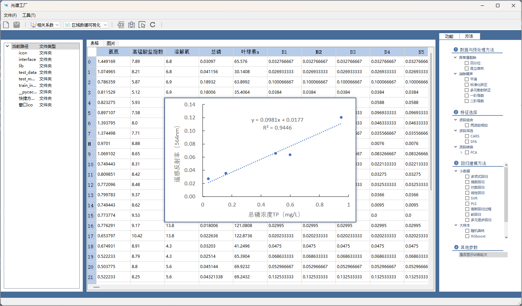Enable the 四分位 checkbox

pos(467,63)
